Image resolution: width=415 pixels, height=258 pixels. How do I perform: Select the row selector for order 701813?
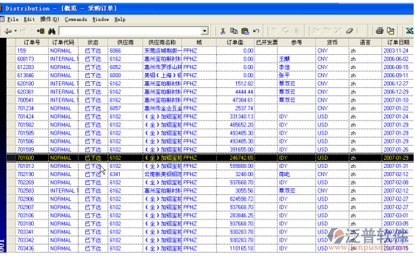click(x=11, y=166)
